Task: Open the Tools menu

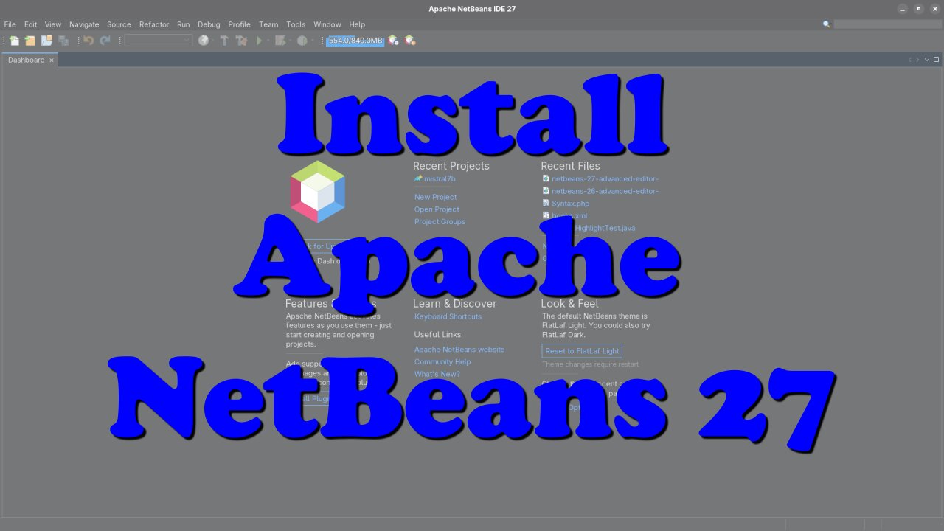Action: click(296, 24)
